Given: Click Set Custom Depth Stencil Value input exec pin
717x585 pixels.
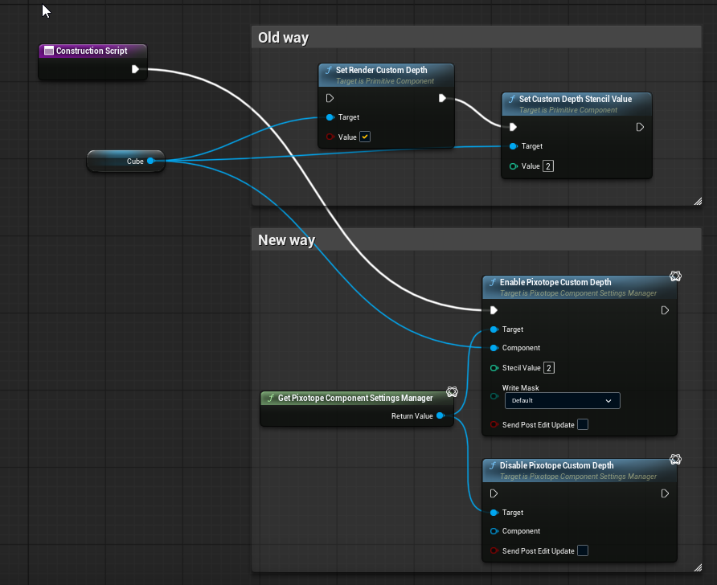Looking at the screenshot, I should pos(513,127).
